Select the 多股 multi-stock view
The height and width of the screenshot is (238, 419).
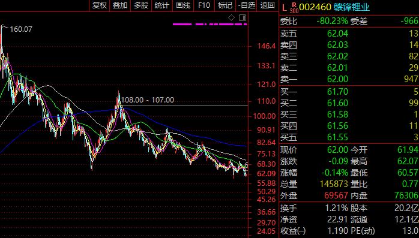click(141, 5)
